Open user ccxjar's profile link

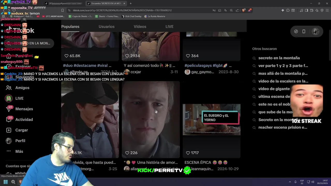point(136,72)
